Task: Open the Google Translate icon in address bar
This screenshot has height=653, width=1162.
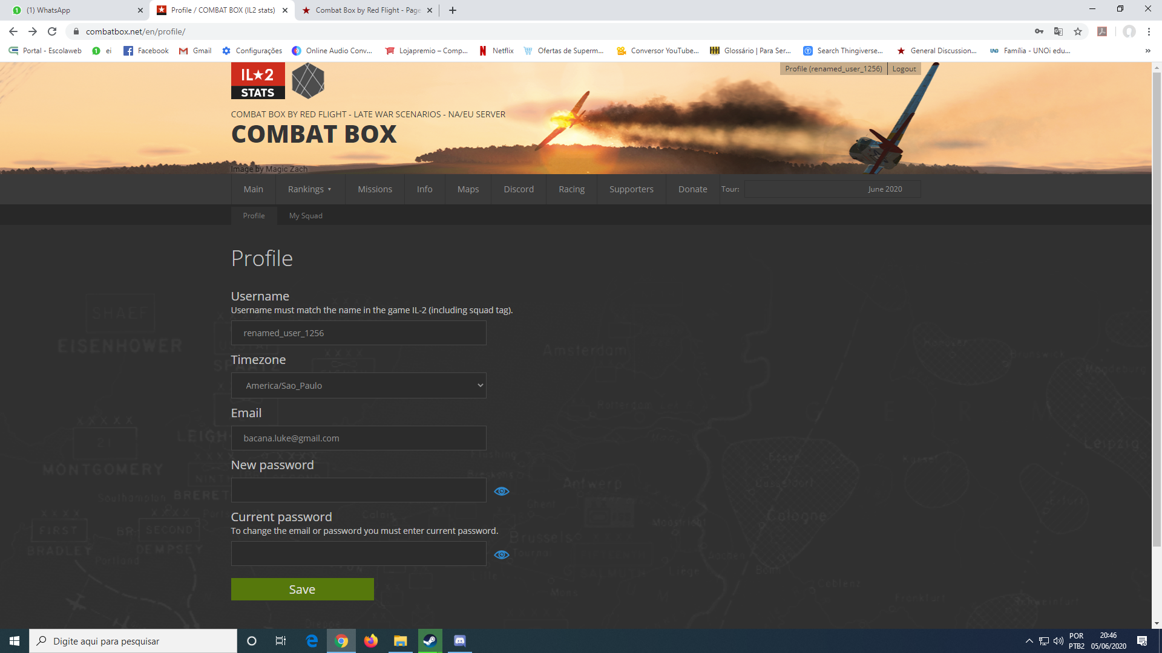Action: [x=1059, y=31]
